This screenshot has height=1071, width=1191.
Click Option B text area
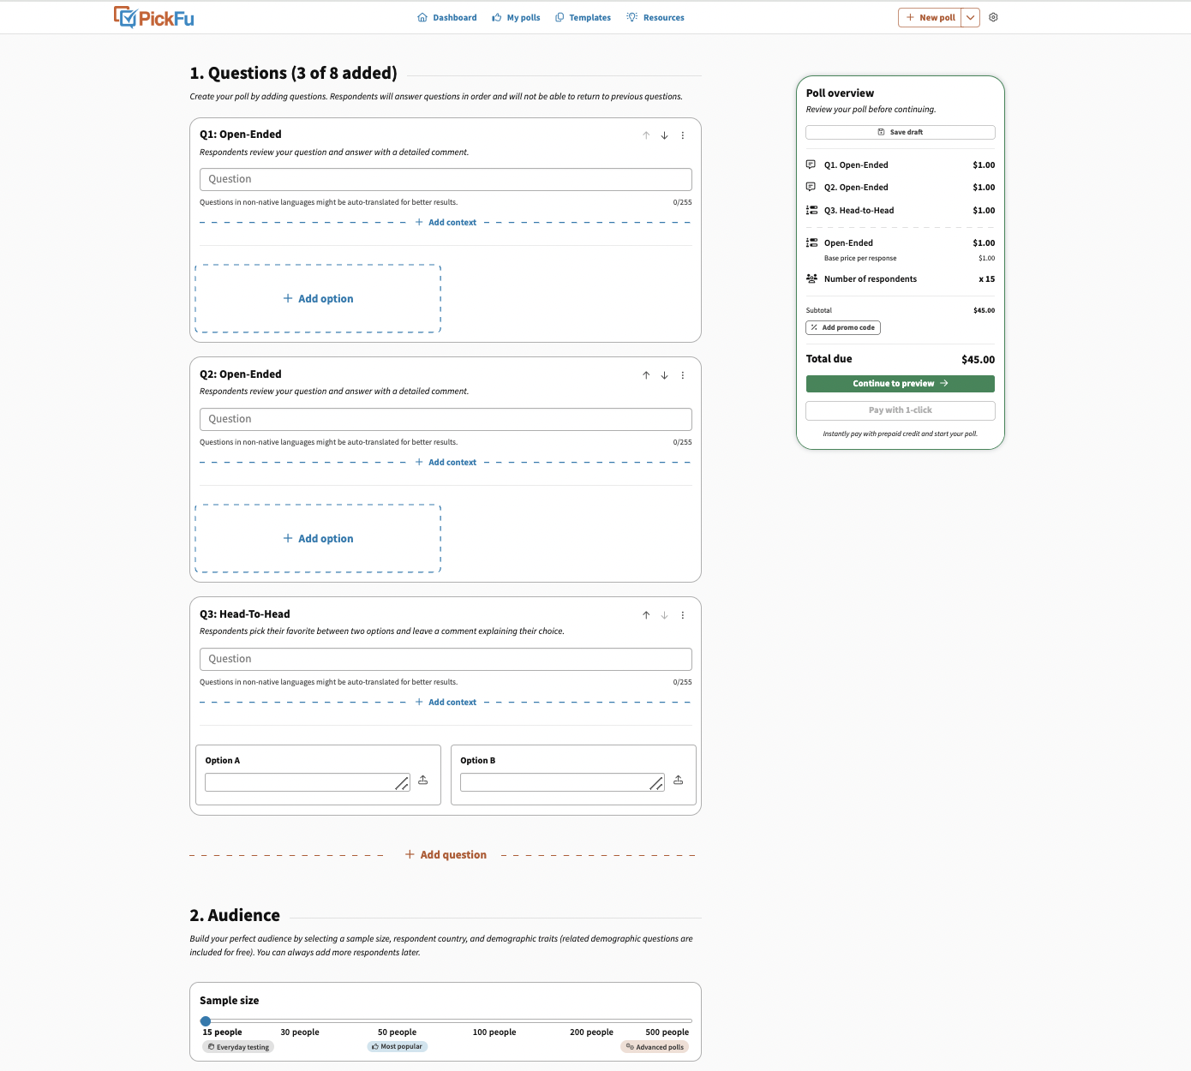(x=562, y=782)
